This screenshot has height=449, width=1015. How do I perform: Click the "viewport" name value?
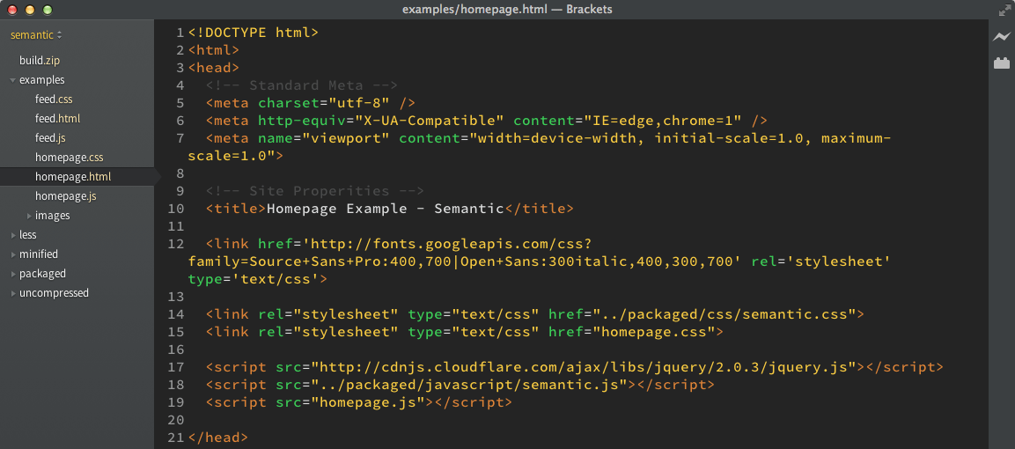click(346, 138)
